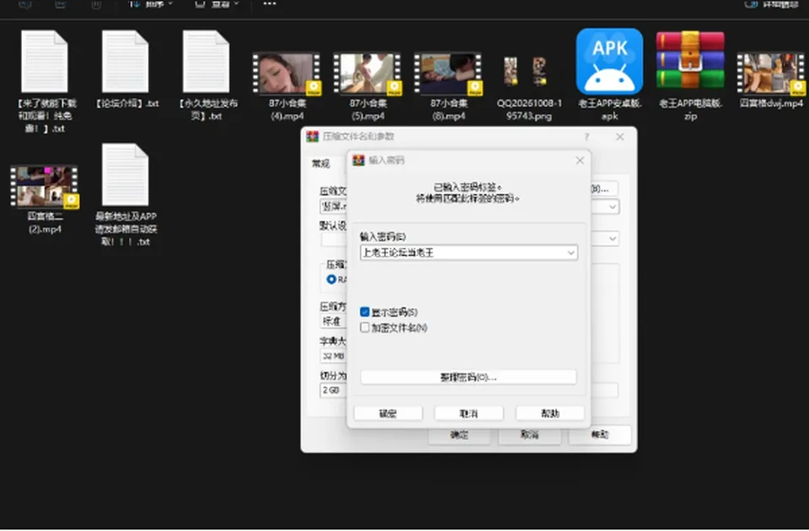This screenshot has height=531, width=809.
Task: Click the 2 GB split size field
Action: [x=334, y=390]
